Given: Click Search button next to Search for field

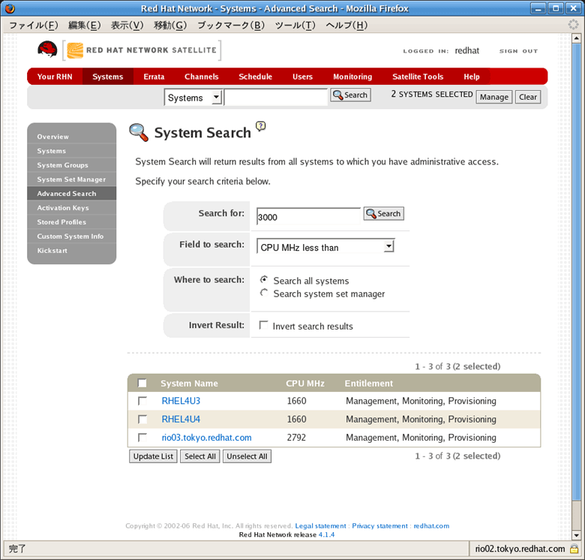Looking at the screenshot, I should tap(383, 213).
